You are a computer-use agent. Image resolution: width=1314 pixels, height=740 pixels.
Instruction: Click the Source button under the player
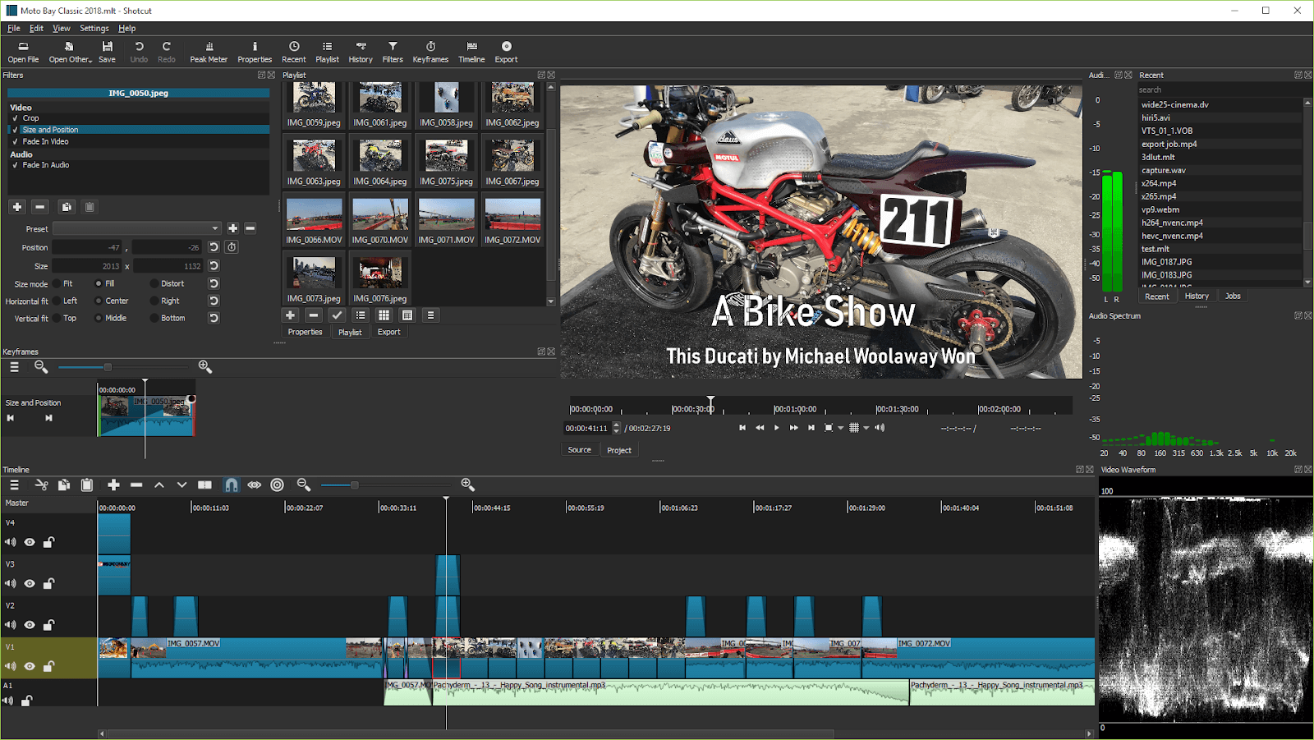point(580,449)
